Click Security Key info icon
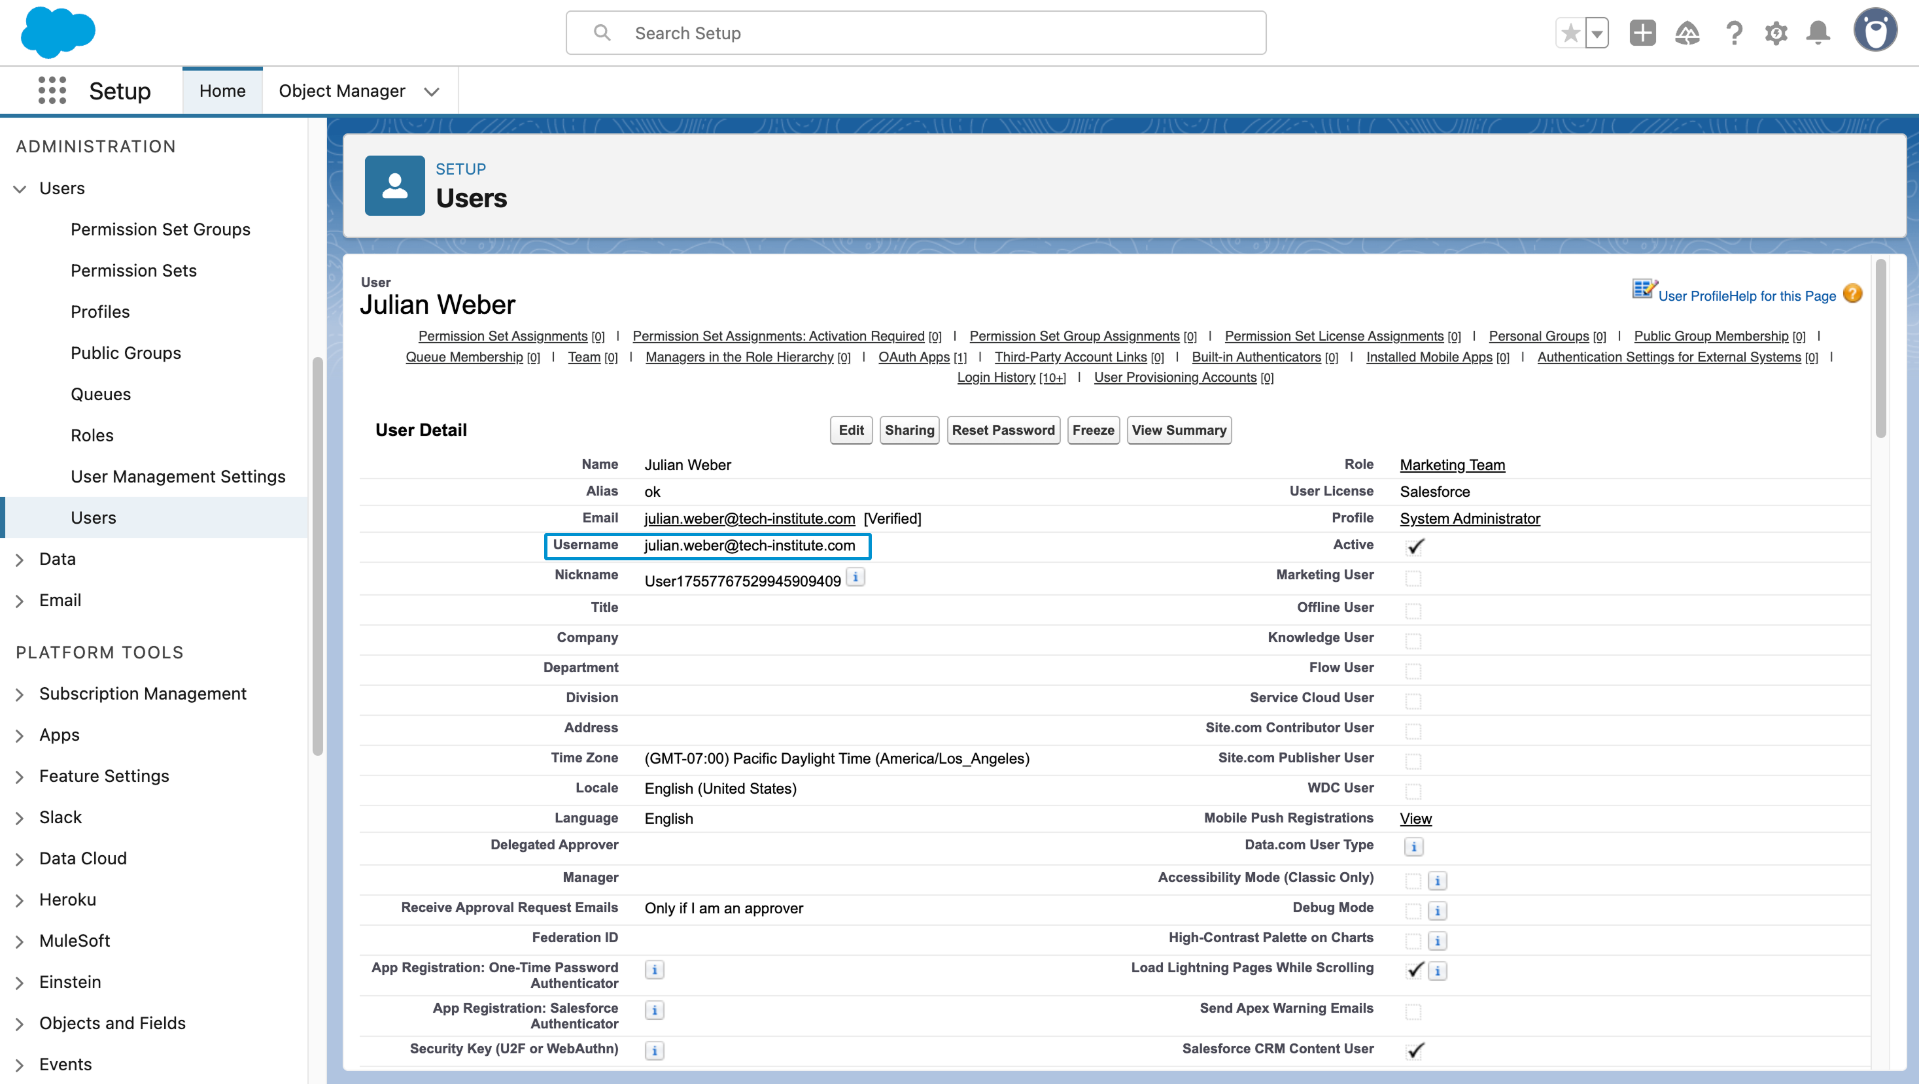Viewport: 1919px width, 1084px height. tap(655, 1051)
